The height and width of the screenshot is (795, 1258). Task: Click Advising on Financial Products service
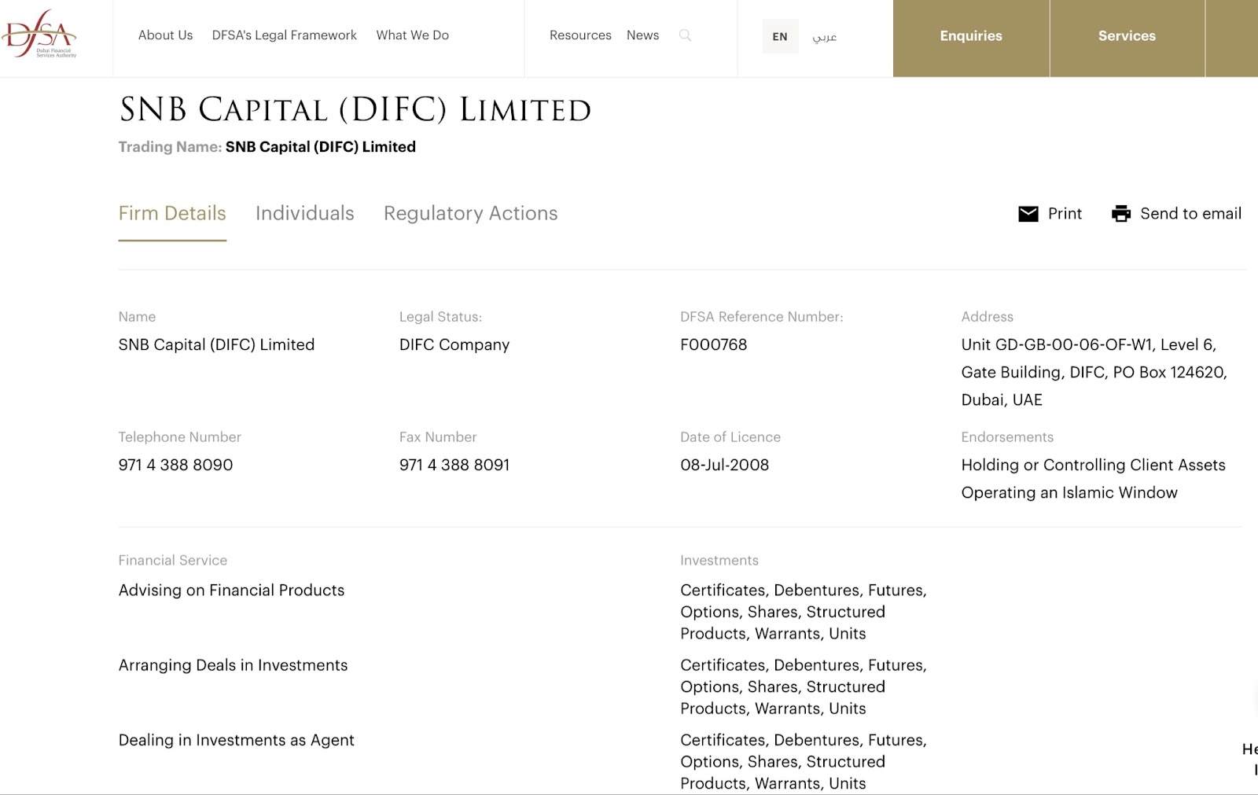(231, 591)
